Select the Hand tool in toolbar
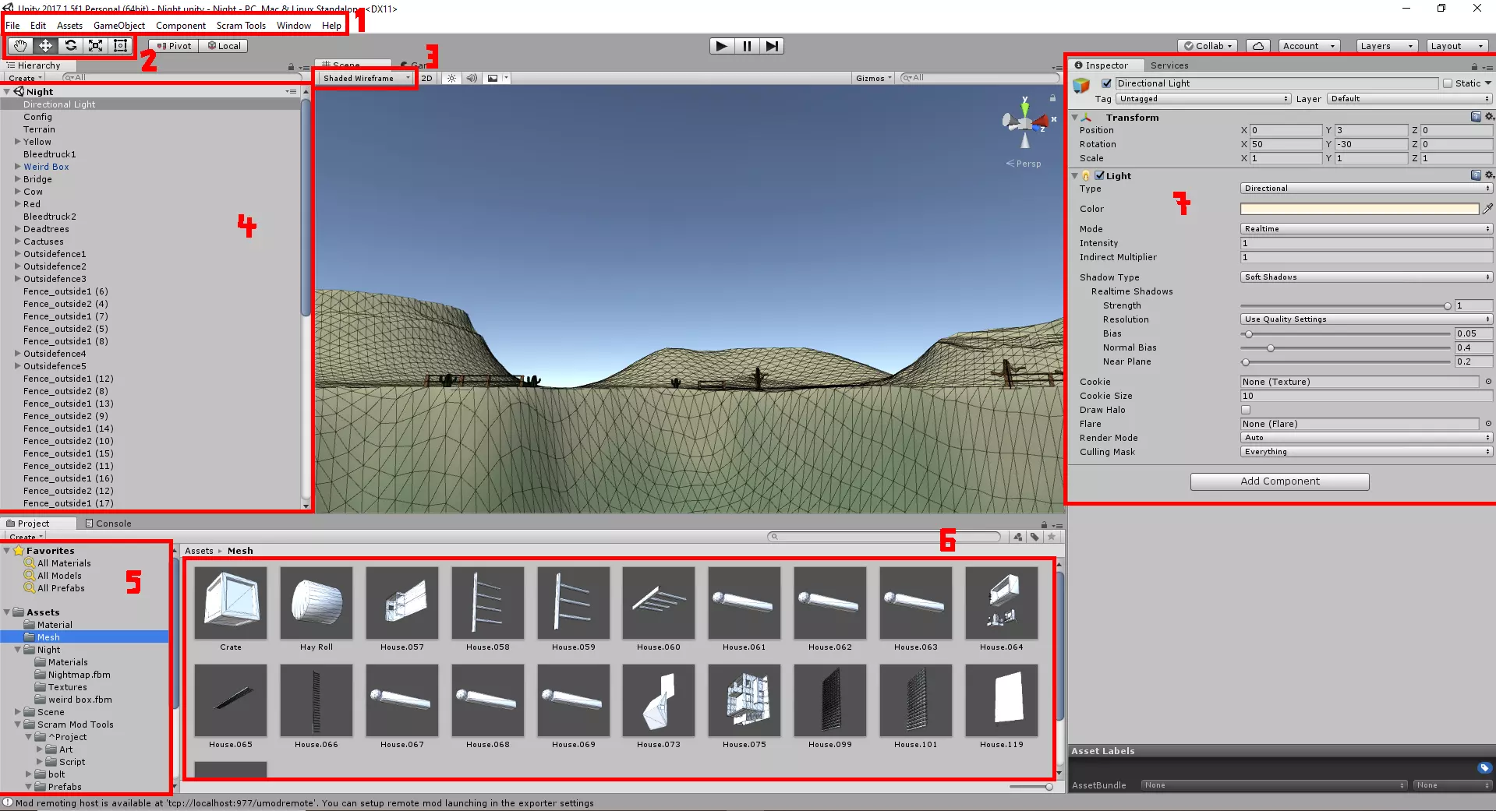1496x811 pixels. 20,46
